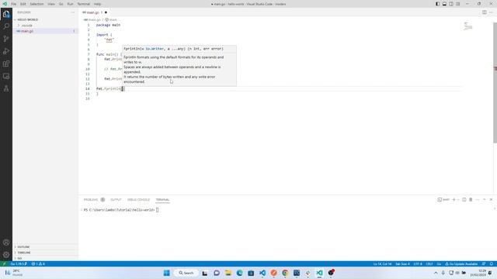
Task: Switch to the OUTPUT panel tab
Action: (x=116, y=200)
